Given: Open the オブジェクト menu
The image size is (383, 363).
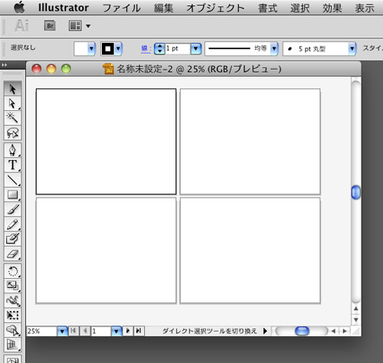Looking at the screenshot, I should click(x=215, y=8).
